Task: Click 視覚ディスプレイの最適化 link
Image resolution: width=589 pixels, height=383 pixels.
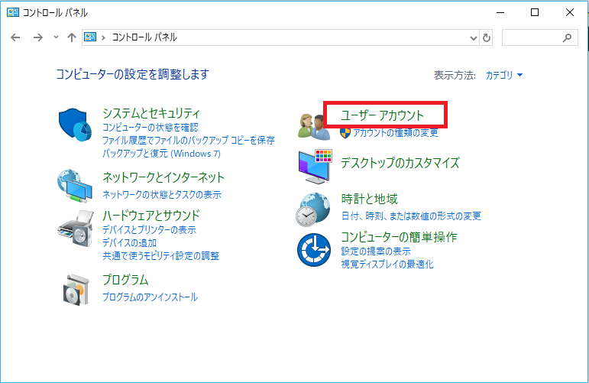Action: pyautogui.click(x=387, y=265)
